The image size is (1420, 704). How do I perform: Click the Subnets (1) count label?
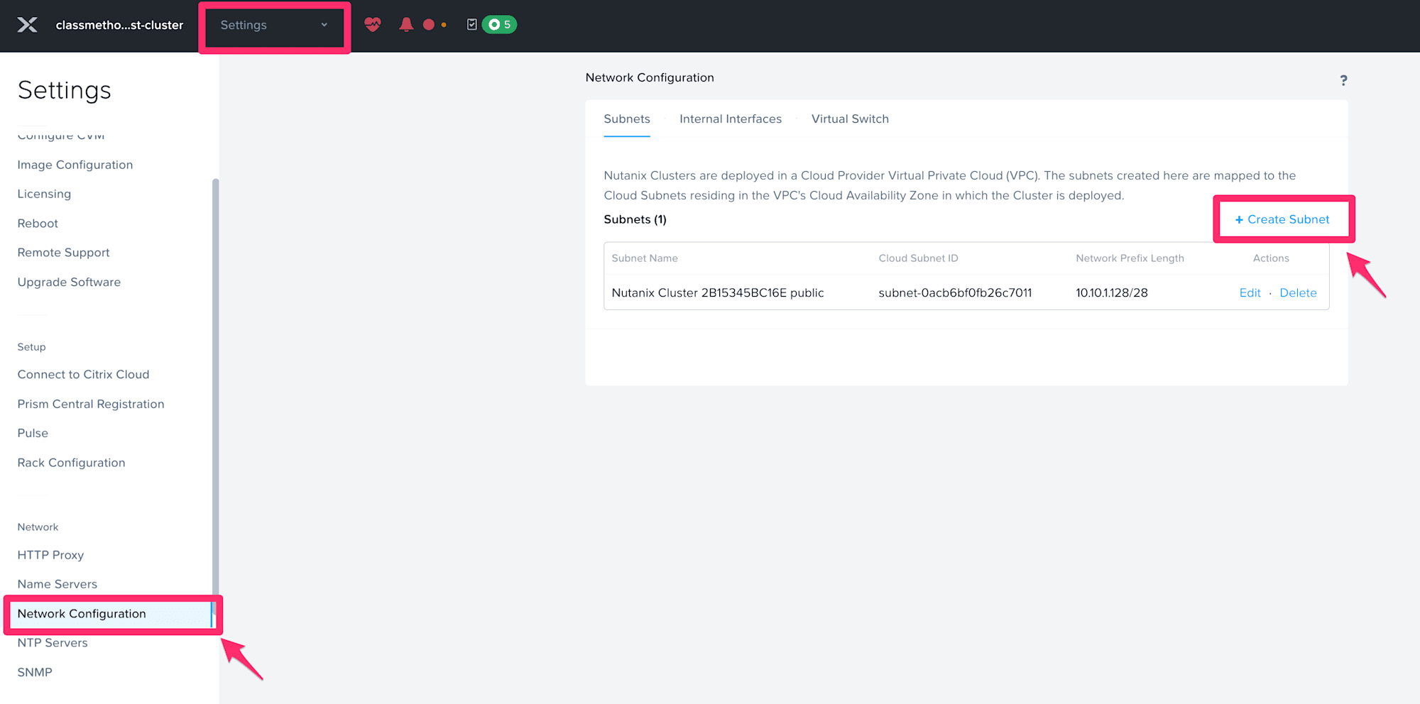pos(635,219)
